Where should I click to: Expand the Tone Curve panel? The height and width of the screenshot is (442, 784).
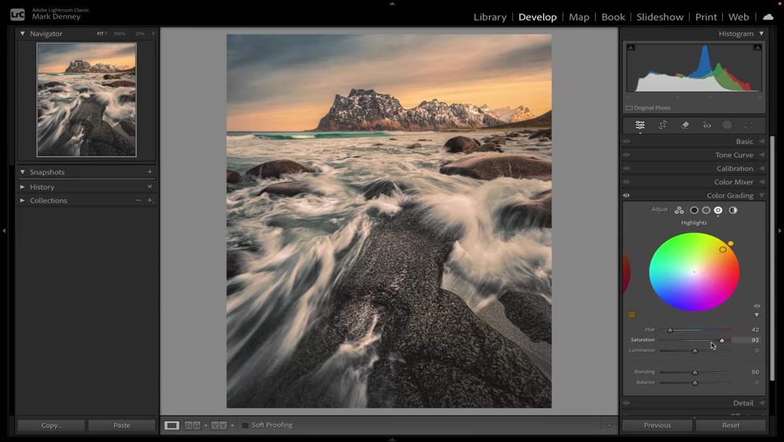(762, 155)
